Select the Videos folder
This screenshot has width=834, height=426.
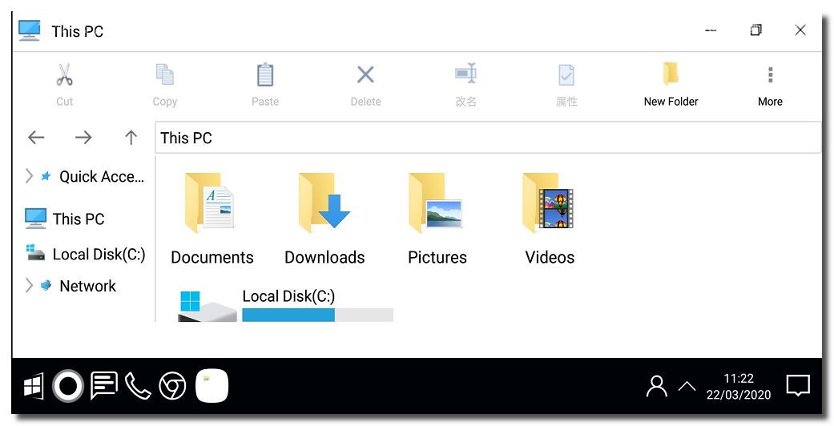550,219
